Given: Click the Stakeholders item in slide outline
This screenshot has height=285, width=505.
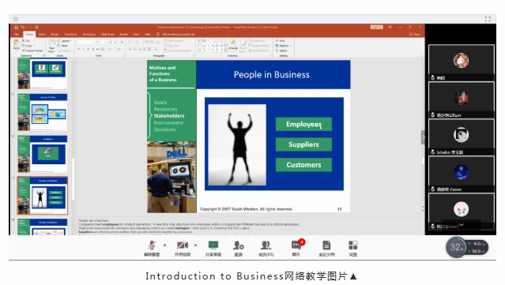Looking at the screenshot, I should click(x=169, y=116).
